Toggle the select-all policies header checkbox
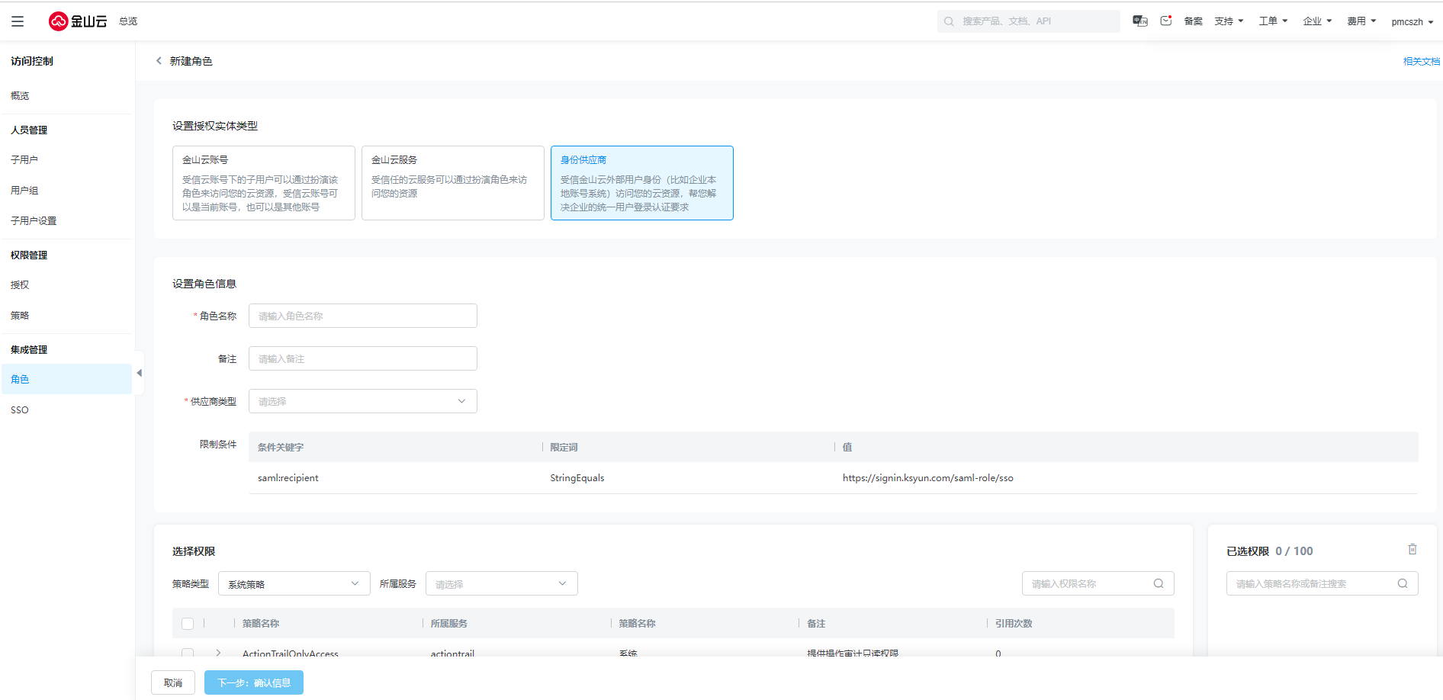 (x=188, y=624)
